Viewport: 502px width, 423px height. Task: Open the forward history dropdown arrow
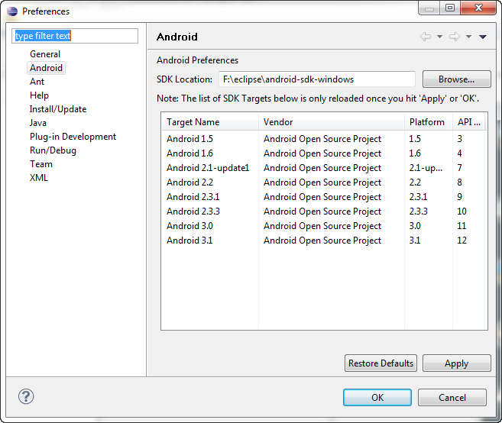coord(468,37)
